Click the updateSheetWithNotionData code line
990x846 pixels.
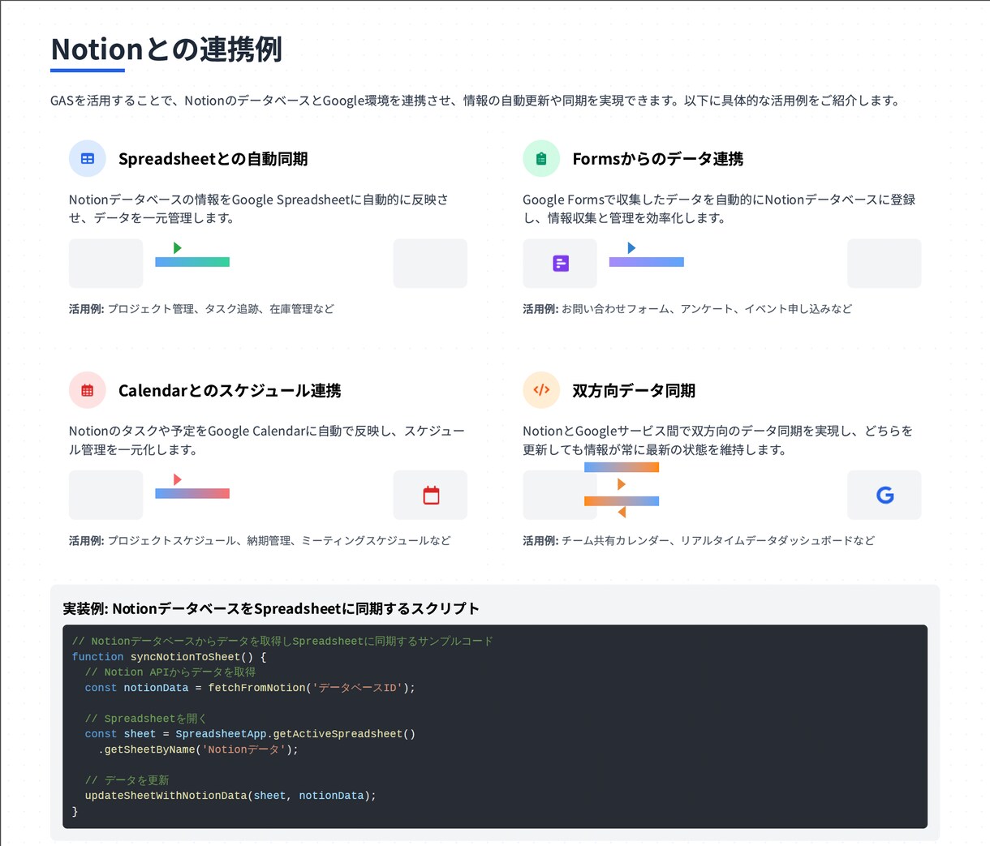pyautogui.click(x=230, y=796)
